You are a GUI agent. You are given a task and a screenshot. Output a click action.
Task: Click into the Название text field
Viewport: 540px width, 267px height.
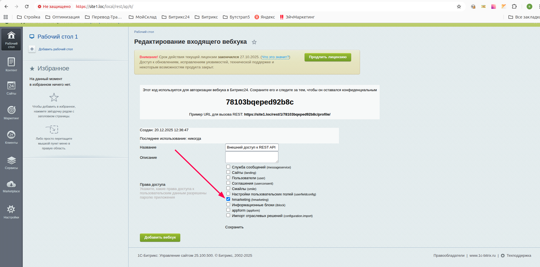tap(252, 147)
